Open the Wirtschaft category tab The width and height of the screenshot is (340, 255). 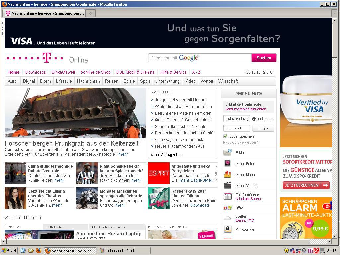[x=228, y=81]
